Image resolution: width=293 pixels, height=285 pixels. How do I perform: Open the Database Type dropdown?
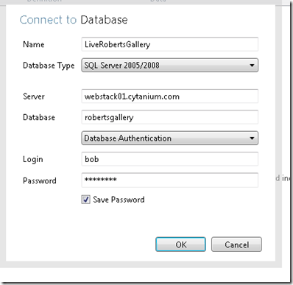pos(169,65)
